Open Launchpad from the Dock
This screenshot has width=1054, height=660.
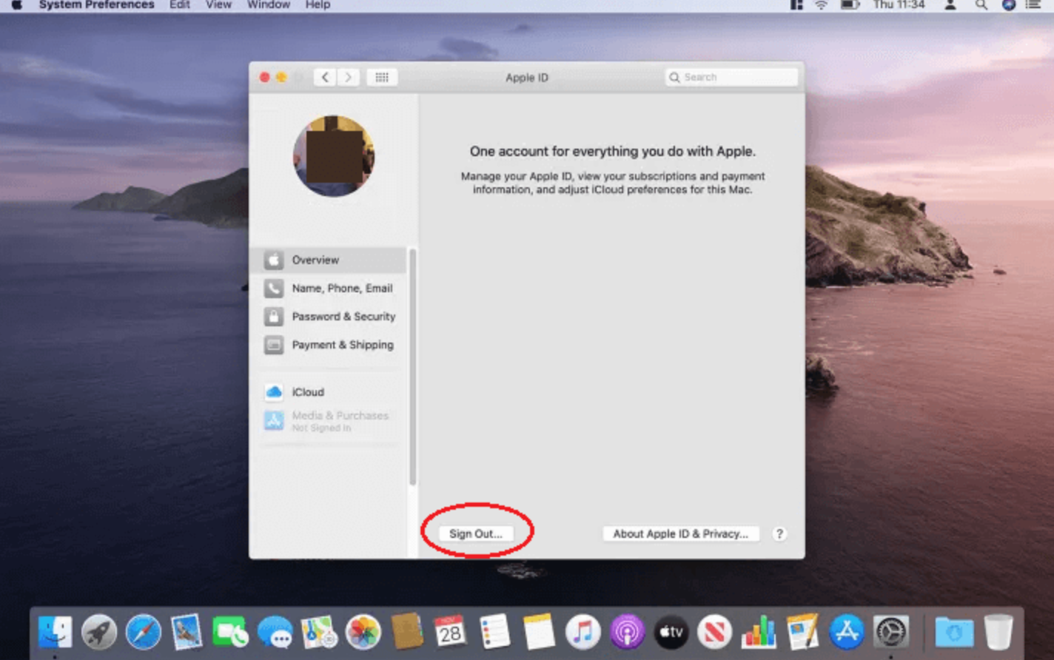(x=100, y=633)
